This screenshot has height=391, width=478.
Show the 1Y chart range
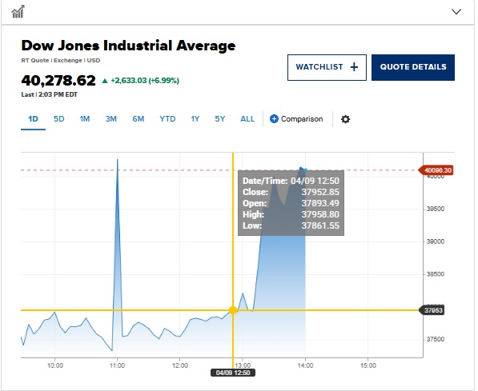[x=195, y=119]
